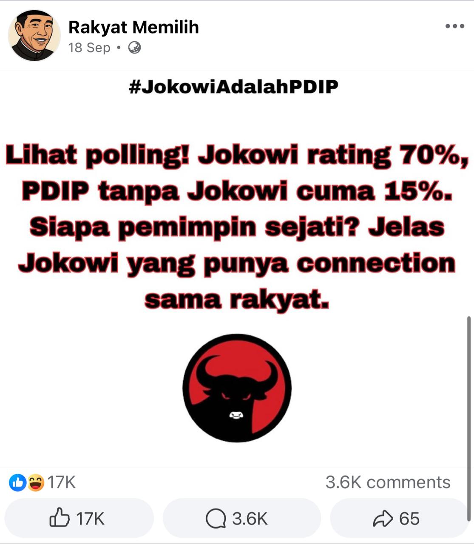Click the public globe privacy icon
The image size is (474, 544).
134,48
